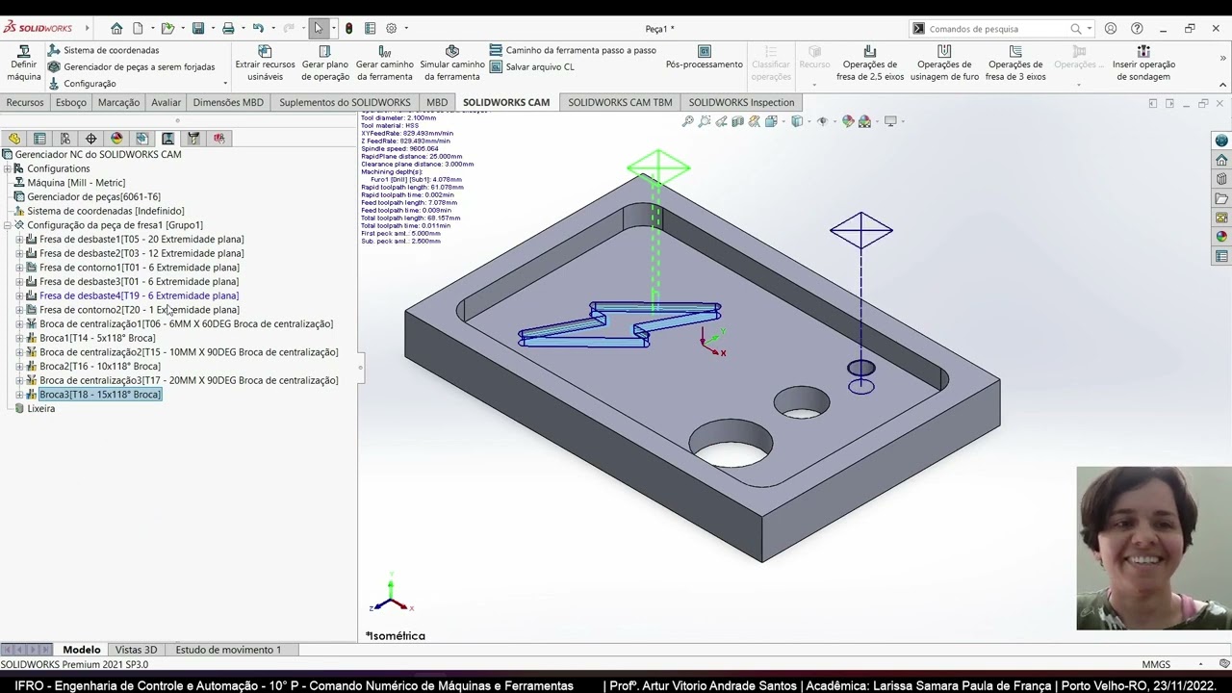Image resolution: width=1232 pixels, height=693 pixels.
Task: Click Pós-processamento in the ribbon
Action: [x=705, y=58]
